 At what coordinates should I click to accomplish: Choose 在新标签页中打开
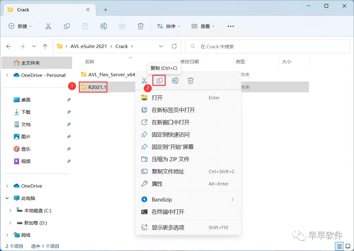tap(188, 110)
